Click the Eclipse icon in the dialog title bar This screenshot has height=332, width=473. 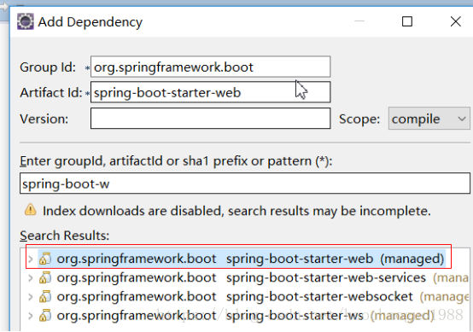(x=26, y=21)
